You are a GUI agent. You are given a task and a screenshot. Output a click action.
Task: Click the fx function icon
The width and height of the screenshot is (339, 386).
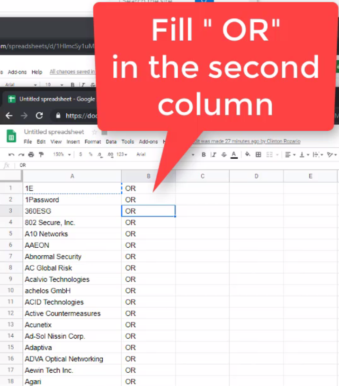tap(7, 165)
